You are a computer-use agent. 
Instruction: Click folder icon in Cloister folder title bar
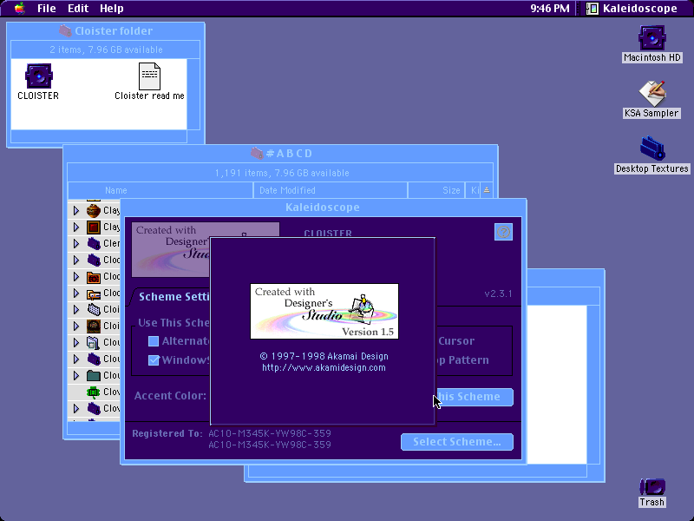tap(66, 30)
